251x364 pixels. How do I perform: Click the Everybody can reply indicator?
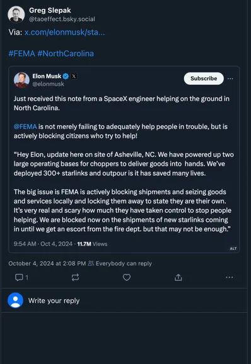click(x=120, y=263)
